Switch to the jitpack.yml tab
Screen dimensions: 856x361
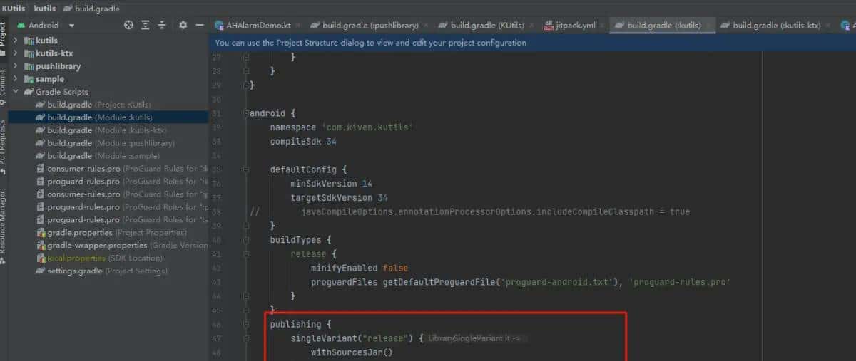[x=575, y=25]
